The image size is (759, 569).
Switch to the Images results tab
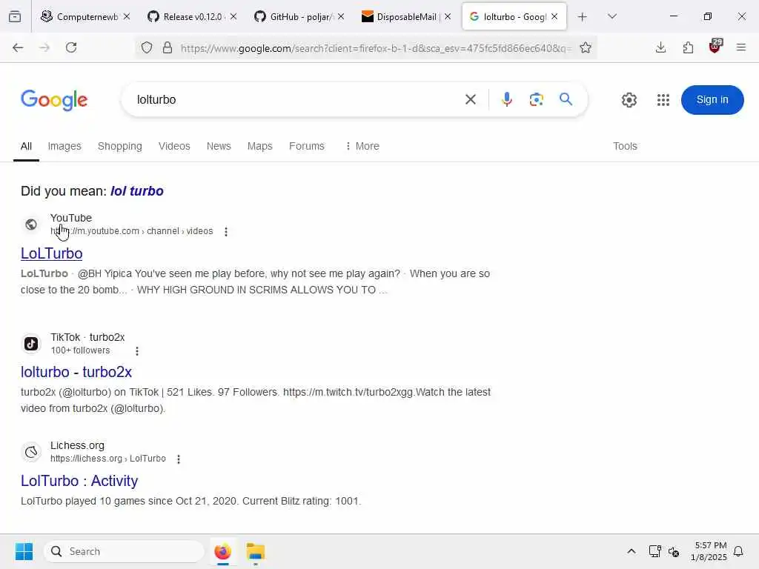point(64,146)
